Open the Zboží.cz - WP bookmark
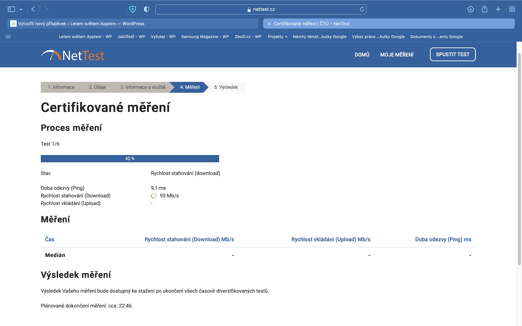522x326 pixels. point(248,37)
